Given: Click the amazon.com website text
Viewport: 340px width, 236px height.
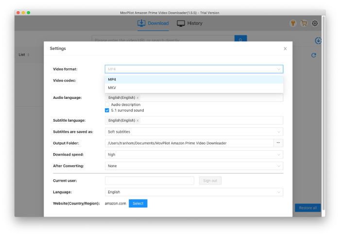Looking at the screenshot, I should (x=116, y=204).
